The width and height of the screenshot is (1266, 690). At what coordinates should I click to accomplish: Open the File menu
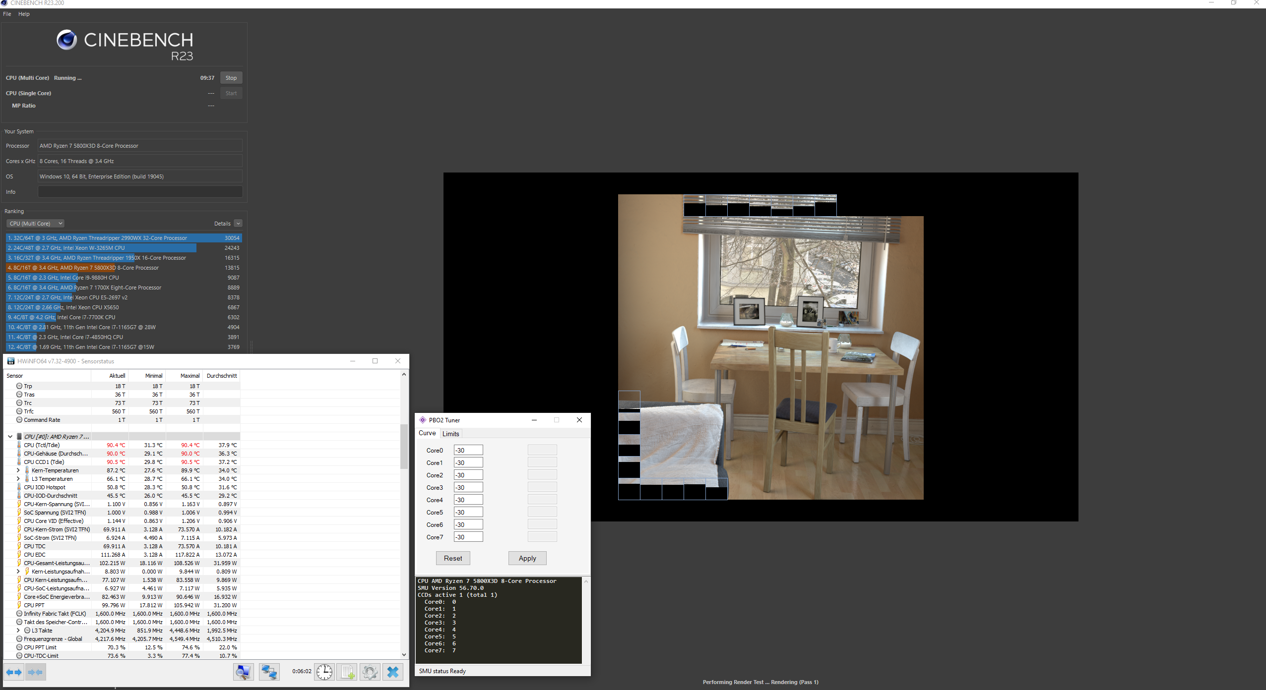pos(7,14)
